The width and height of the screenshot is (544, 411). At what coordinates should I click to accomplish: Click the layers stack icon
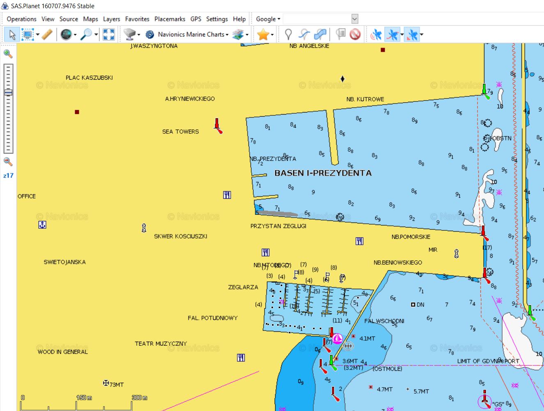click(x=238, y=34)
